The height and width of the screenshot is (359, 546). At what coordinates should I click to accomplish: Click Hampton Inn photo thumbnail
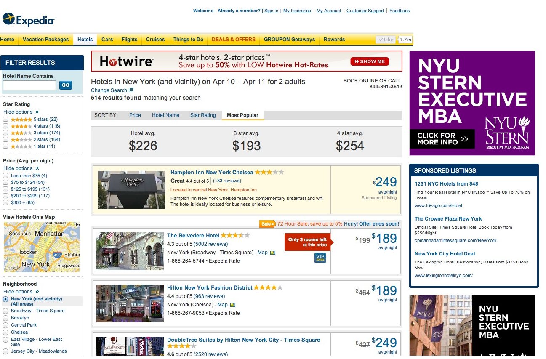132,189
